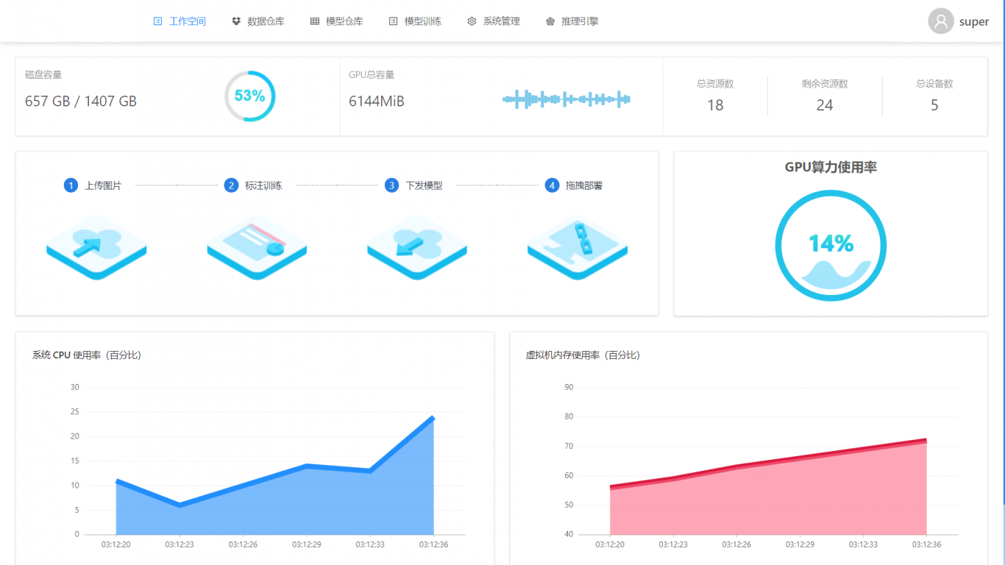The image size is (1005, 565).
Task: Click the 总资源数 value 18
Action: (715, 105)
